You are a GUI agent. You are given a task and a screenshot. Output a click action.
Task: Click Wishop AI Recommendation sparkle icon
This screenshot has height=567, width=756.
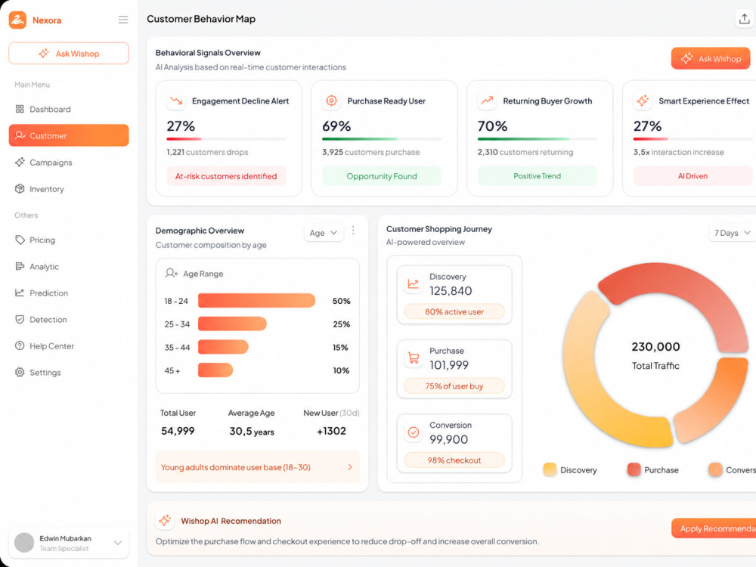pos(165,521)
